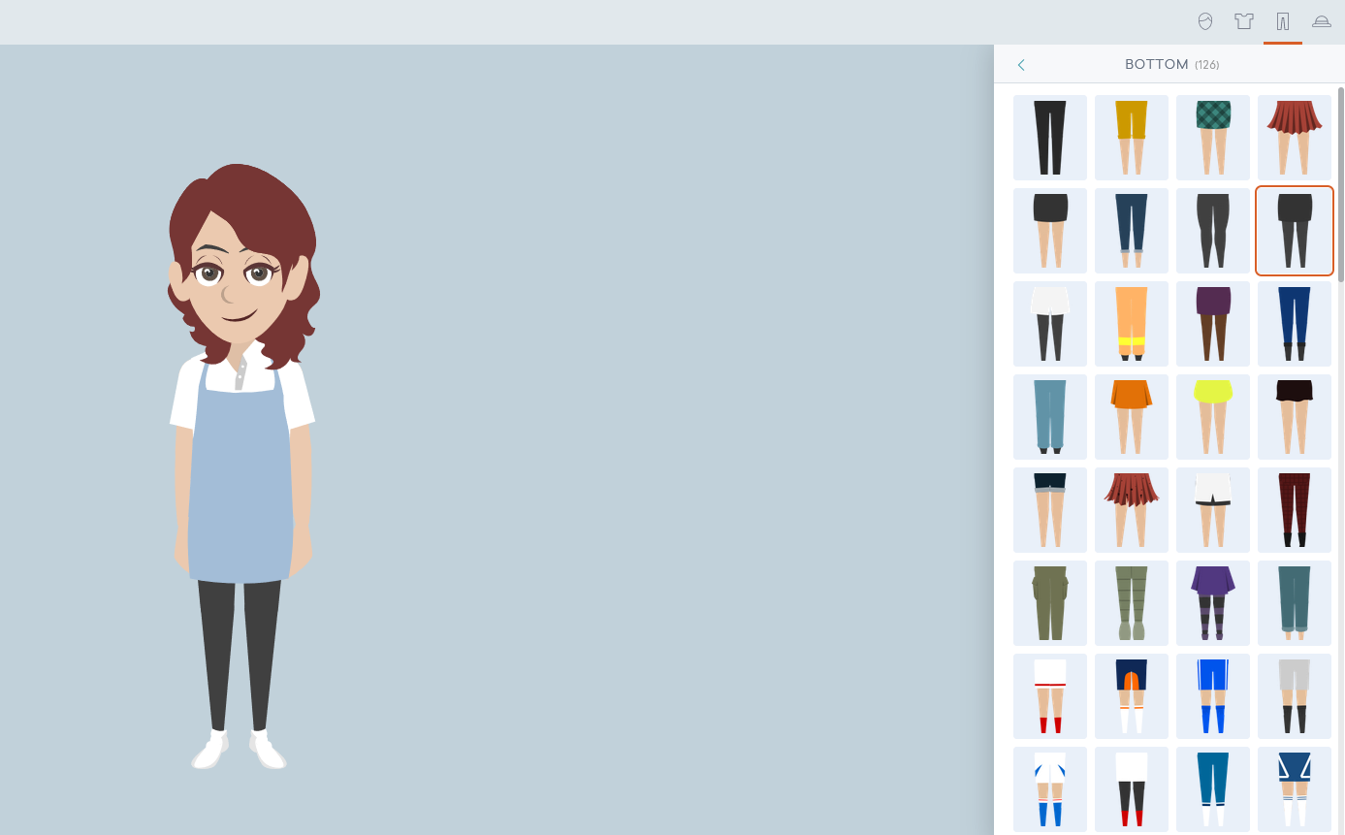Choose the orange flared skirt

point(1131,417)
